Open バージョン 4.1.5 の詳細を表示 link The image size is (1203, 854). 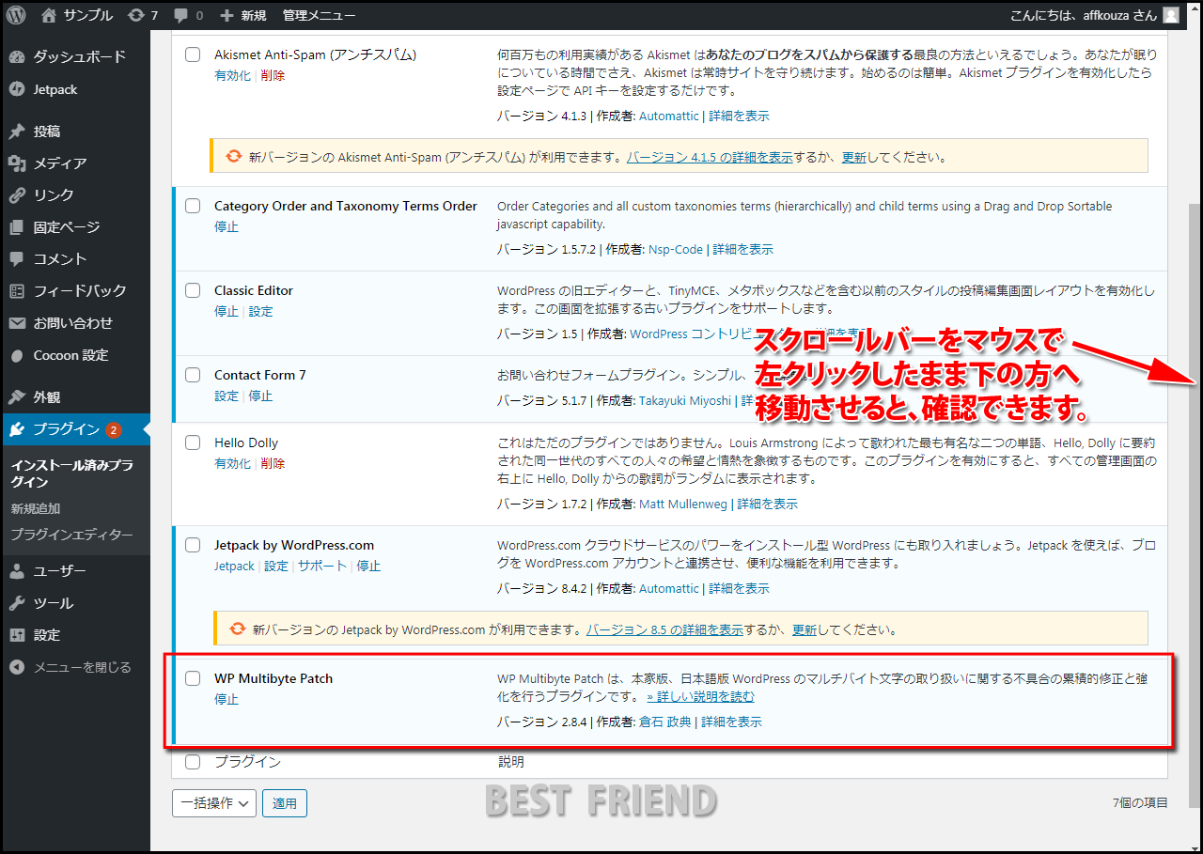click(x=710, y=157)
